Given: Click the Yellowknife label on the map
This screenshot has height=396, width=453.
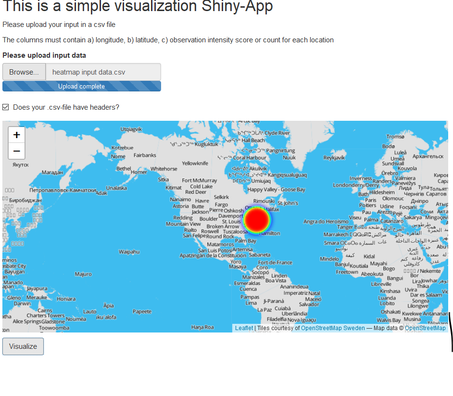Looking at the screenshot, I should [x=195, y=163].
